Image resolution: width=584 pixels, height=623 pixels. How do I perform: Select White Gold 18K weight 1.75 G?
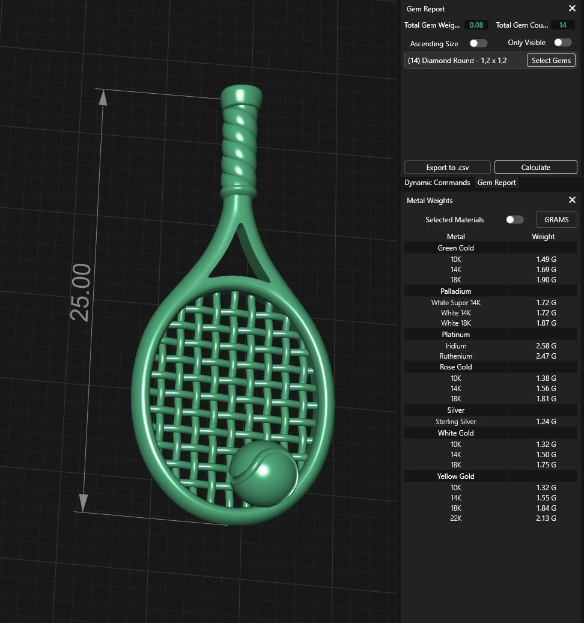546,465
